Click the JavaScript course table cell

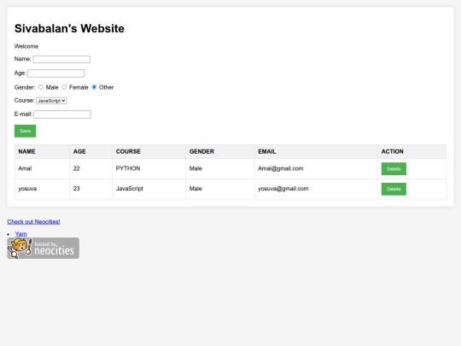tap(149, 189)
